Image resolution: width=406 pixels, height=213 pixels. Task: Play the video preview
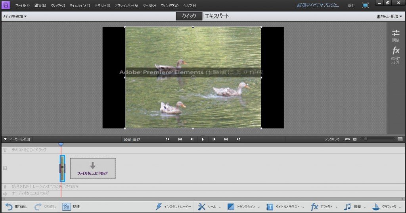click(x=203, y=139)
